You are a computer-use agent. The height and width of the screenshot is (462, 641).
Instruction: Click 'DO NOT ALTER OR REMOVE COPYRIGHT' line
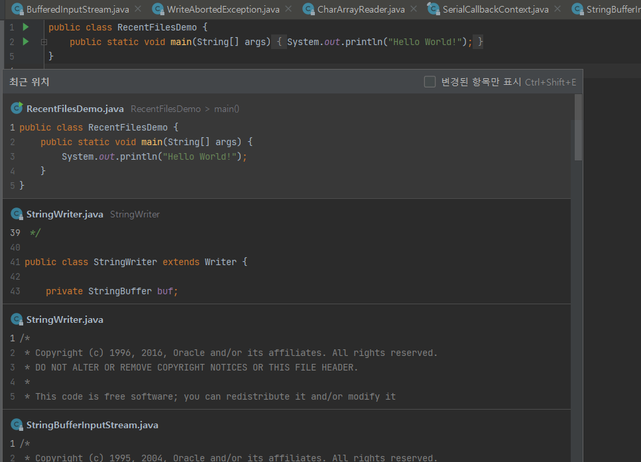[x=191, y=368]
